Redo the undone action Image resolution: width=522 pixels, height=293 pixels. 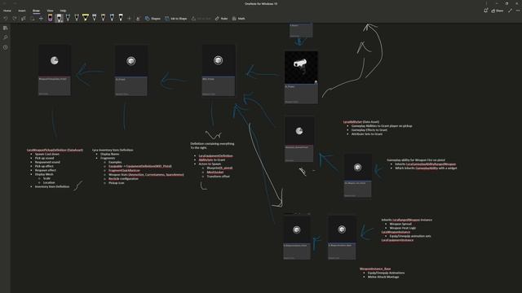pos(15,19)
